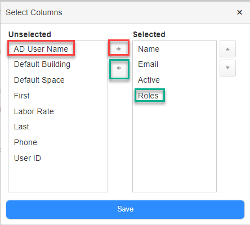250x225 pixels.
Task: Save the column selection
Action: 125,209
